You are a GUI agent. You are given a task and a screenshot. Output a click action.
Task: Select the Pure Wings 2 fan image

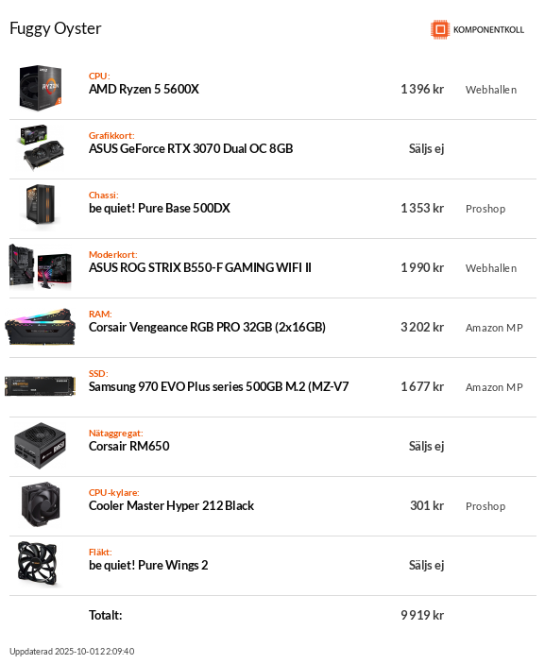click(x=37, y=564)
